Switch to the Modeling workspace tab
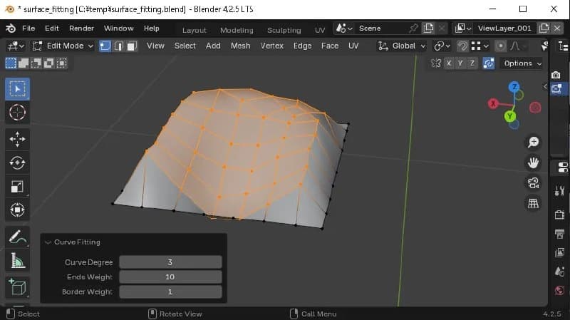This screenshot has width=570, height=320. point(237,30)
